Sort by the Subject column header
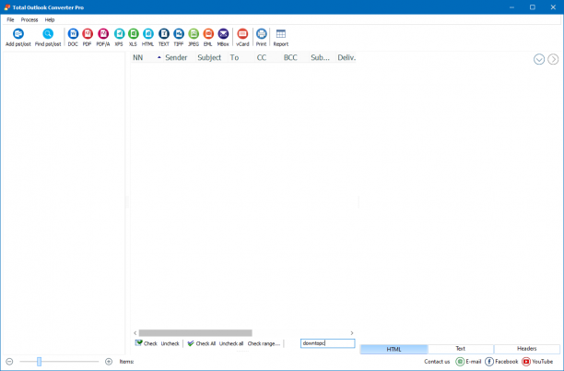This screenshot has height=371, width=564. (x=212, y=57)
